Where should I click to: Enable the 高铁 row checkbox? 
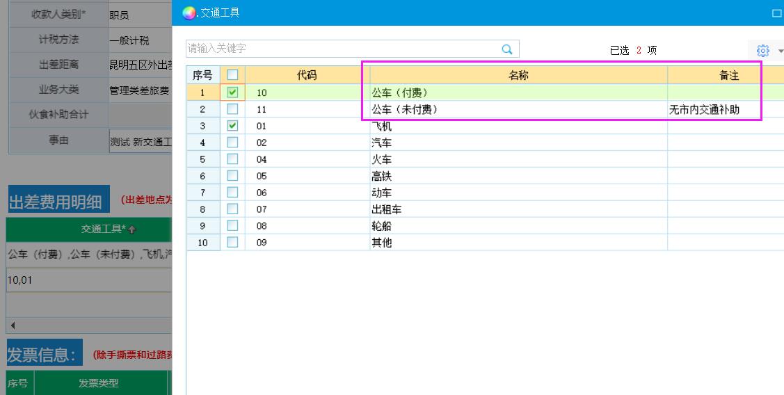click(x=232, y=176)
